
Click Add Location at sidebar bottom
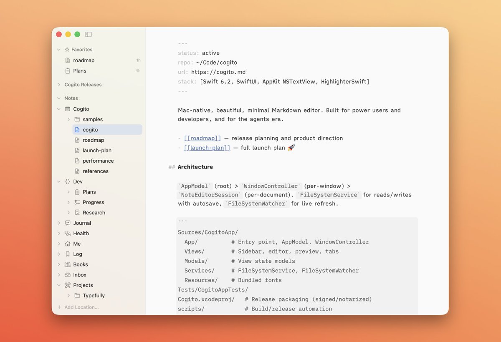pos(81,307)
